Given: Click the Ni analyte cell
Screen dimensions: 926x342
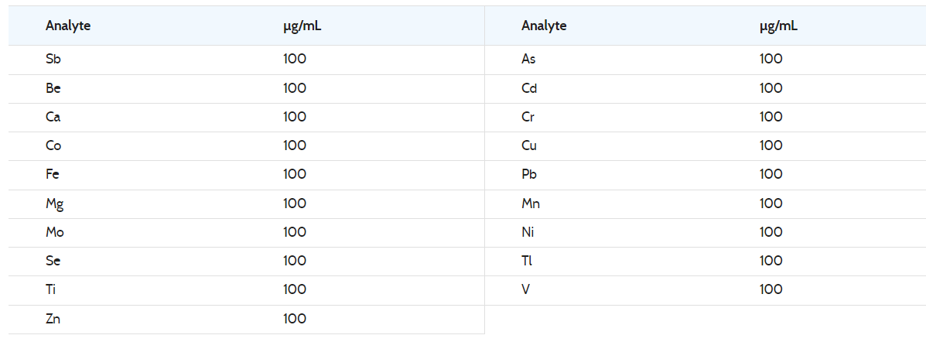Looking at the screenshot, I should click(528, 232).
